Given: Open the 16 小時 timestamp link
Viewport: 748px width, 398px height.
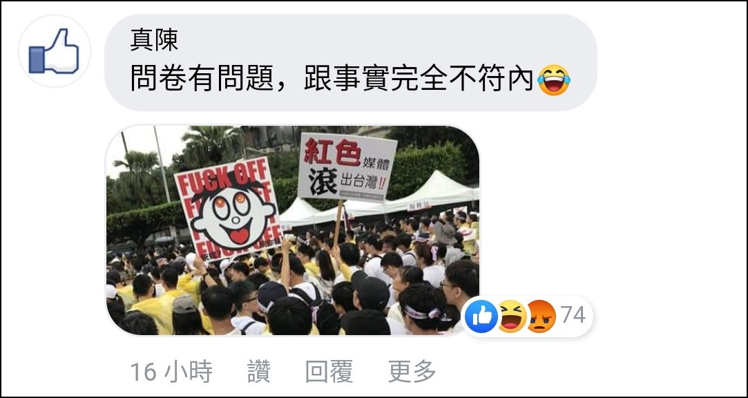Looking at the screenshot, I should click(171, 371).
